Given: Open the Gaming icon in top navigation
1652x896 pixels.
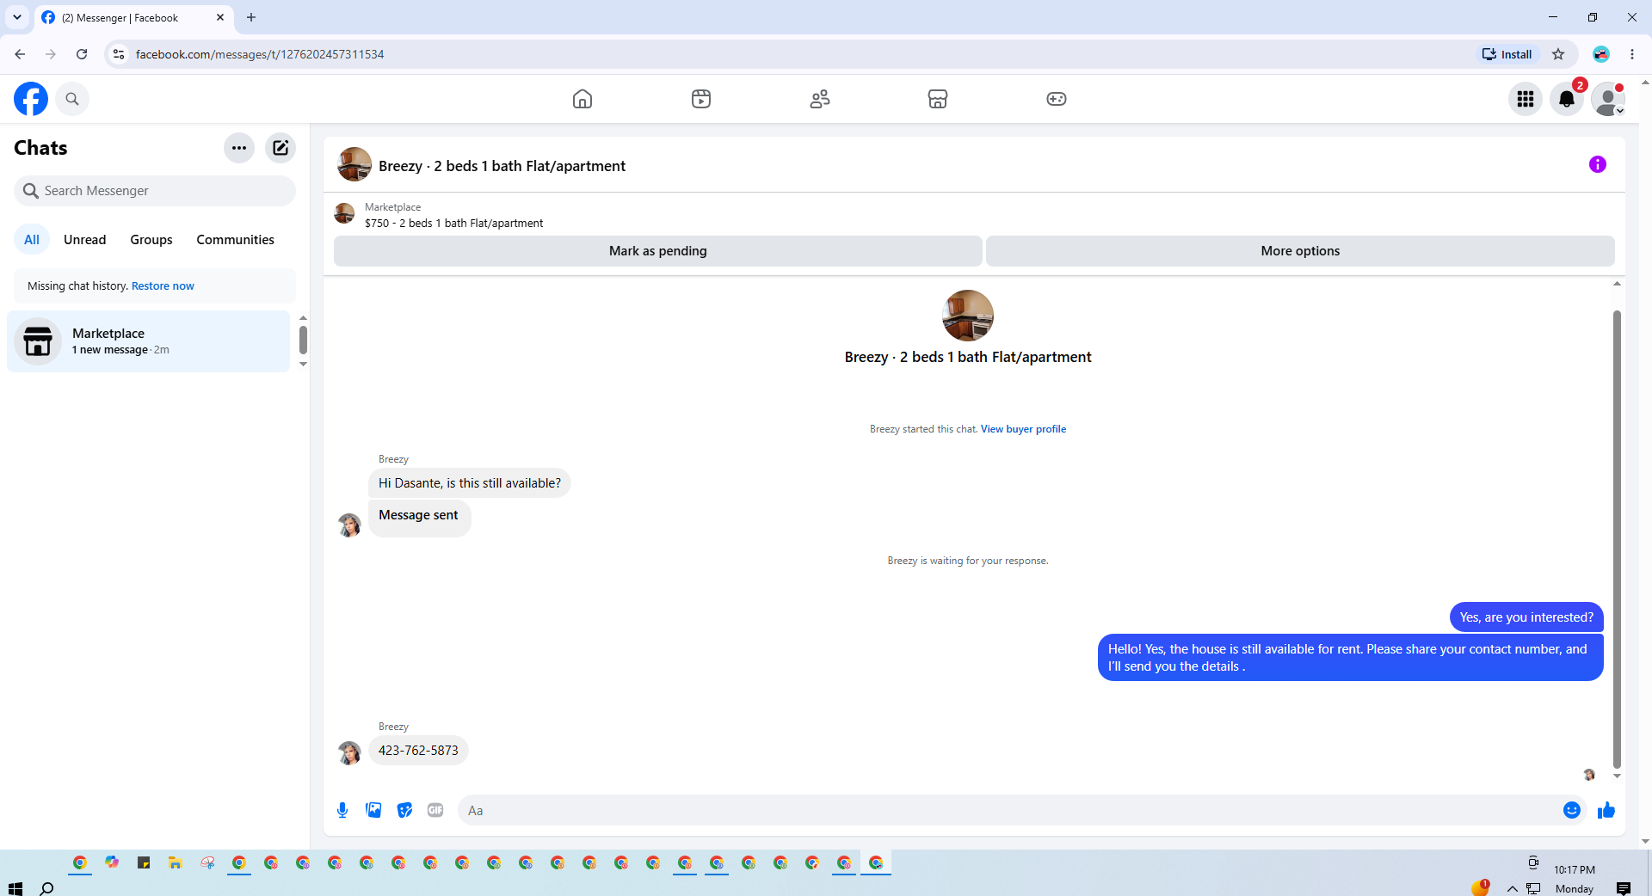Looking at the screenshot, I should click(1057, 99).
